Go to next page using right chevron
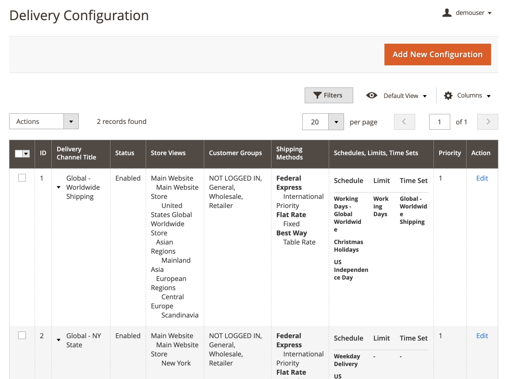Image resolution: width=506 pixels, height=379 pixels. pyautogui.click(x=488, y=122)
